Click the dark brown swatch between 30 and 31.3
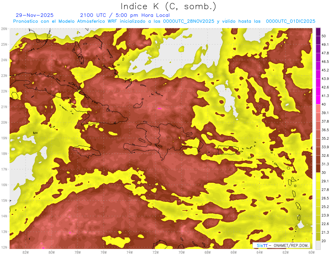 [318, 168]
